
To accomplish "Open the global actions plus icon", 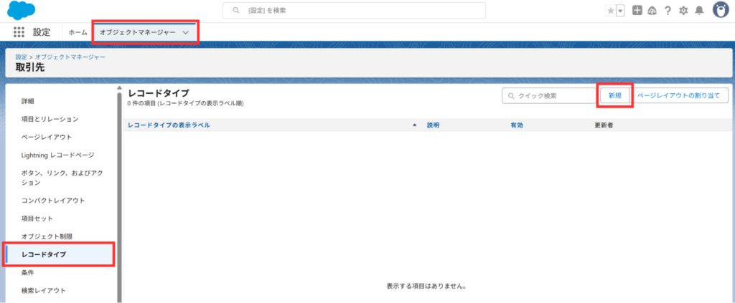I will [x=637, y=11].
